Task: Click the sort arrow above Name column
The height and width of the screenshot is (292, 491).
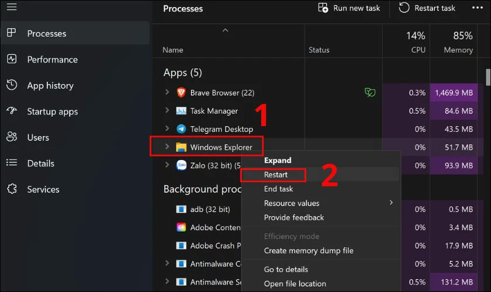Action: click(x=225, y=30)
